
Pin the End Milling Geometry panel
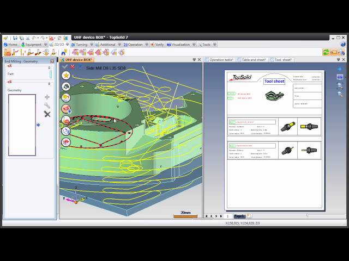coord(52,61)
